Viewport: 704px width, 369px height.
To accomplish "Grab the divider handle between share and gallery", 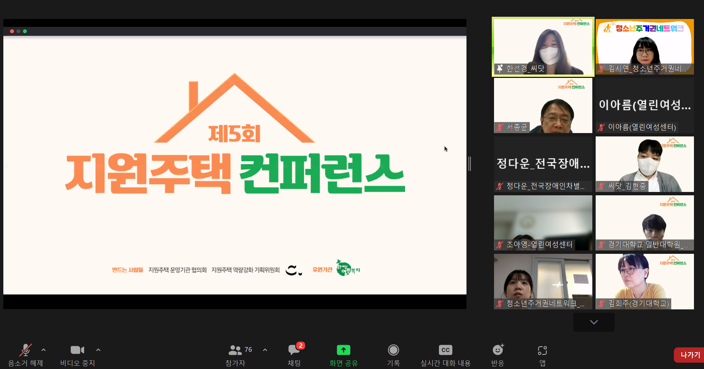I will click(x=470, y=164).
